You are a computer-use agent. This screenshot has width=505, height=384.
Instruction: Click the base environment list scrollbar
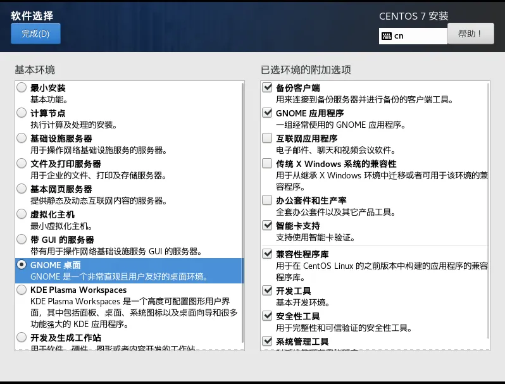tap(243, 213)
